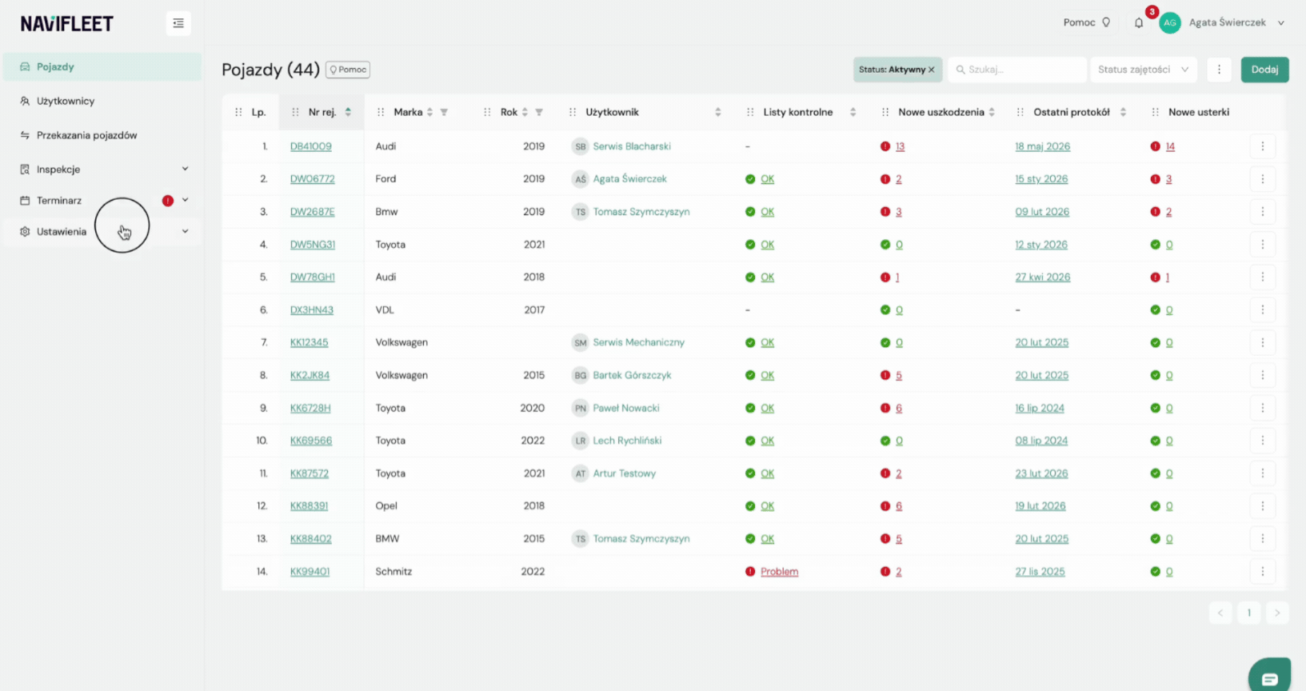Sort by the Nr rej. column arrows
This screenshot has height=691, width=1306.
[x=348, y=112]
